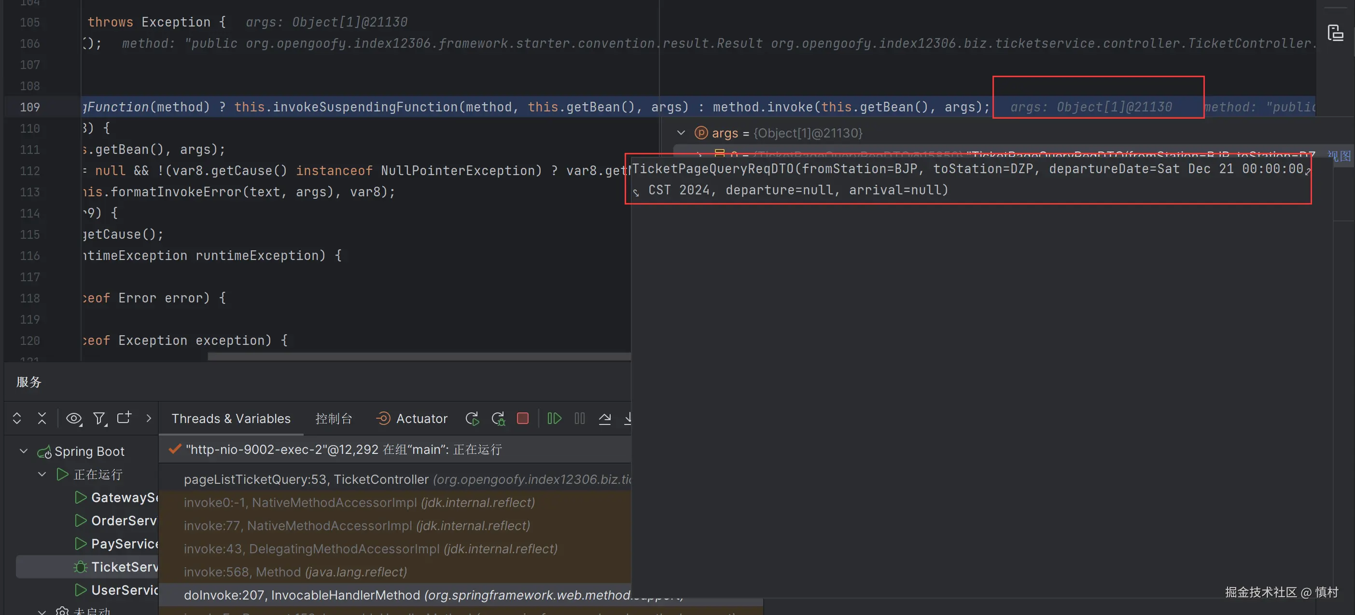
Task: Open the services filter icon
Action: [x=99, y=418]
